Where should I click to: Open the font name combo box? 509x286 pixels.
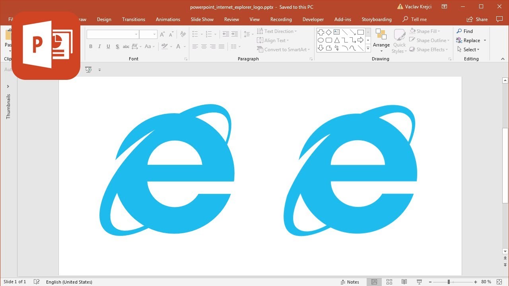tap(113, 35)
